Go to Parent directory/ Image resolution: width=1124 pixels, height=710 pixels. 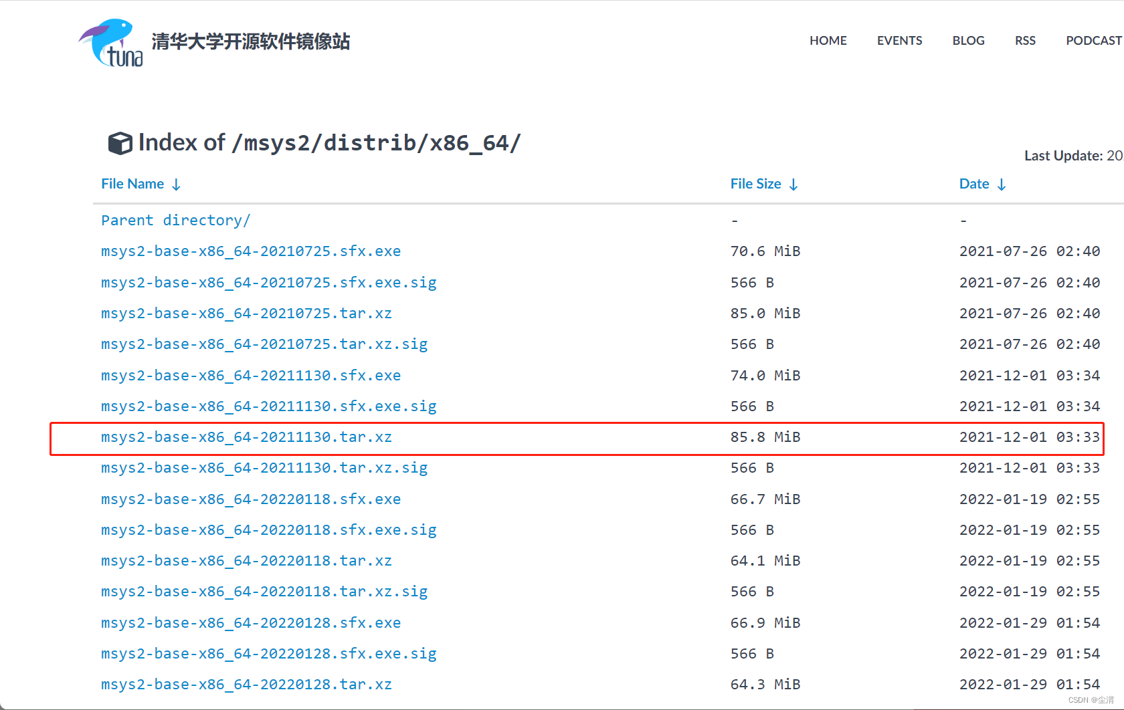click(176, 221)
